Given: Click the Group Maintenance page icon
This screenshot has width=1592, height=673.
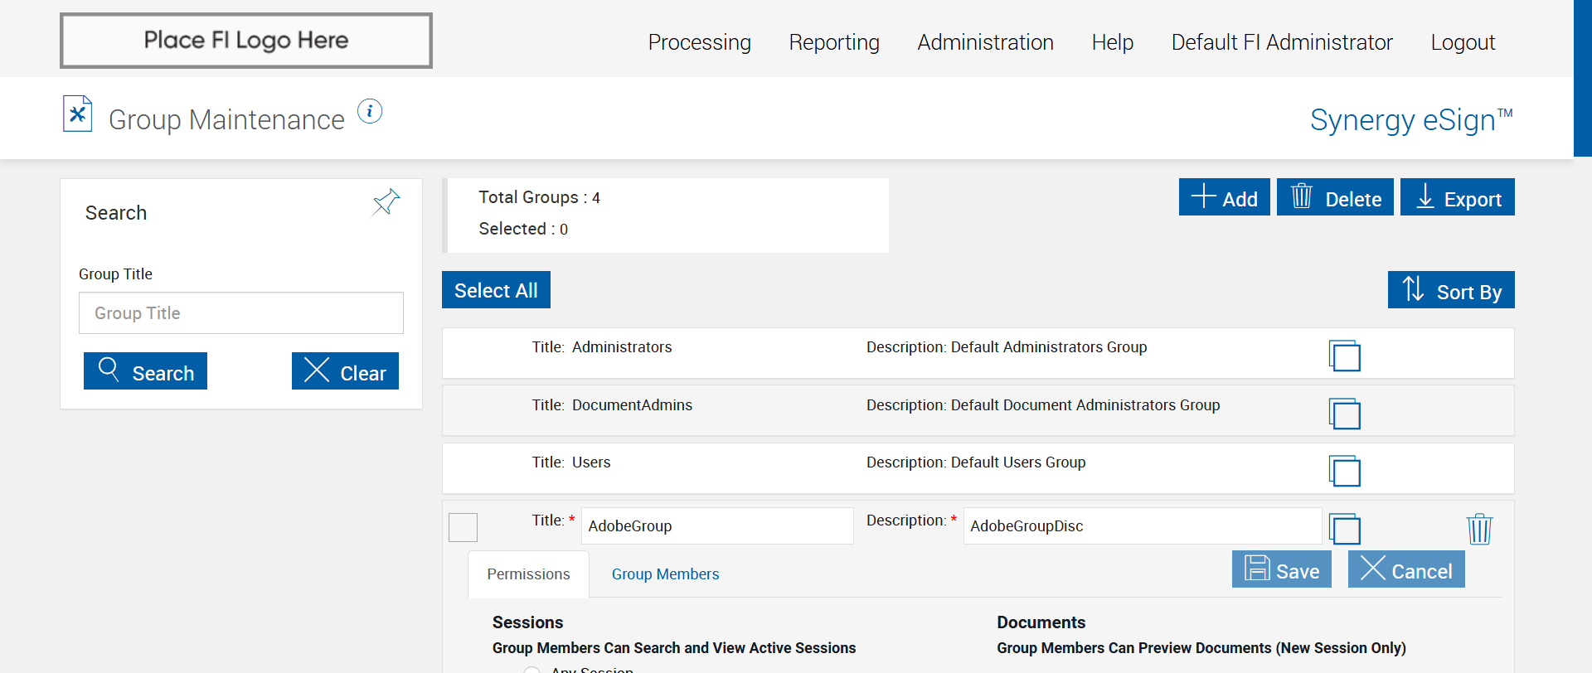Looking at the screenshot, I should [x=77, y=114].
